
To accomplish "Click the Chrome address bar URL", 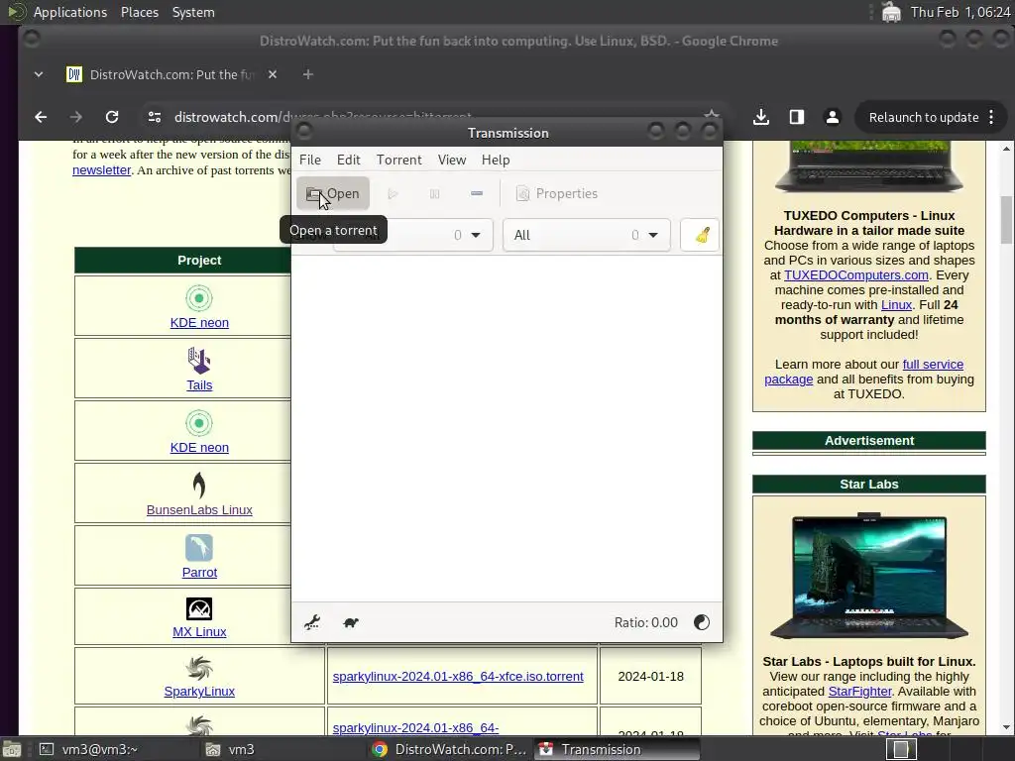I will 322,117.
